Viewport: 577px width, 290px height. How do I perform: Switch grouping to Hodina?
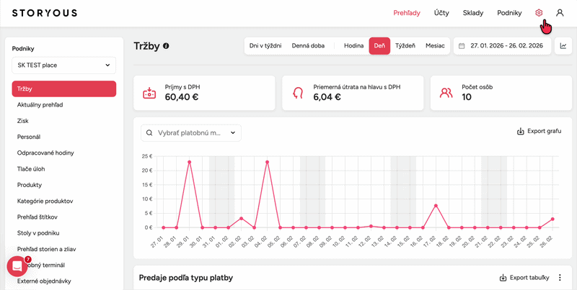coord(353,46)
